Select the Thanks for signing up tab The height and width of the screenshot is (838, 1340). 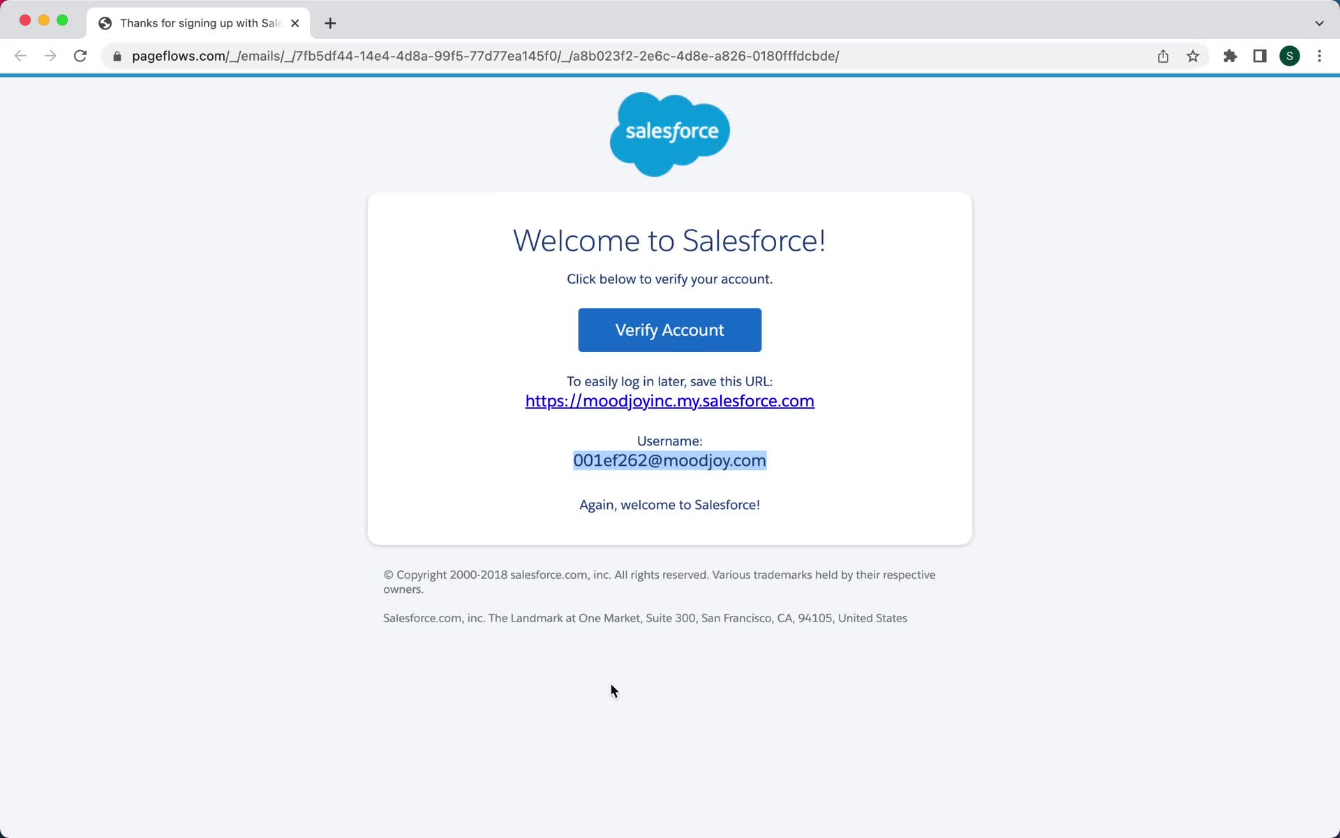(x=199, y=23)
